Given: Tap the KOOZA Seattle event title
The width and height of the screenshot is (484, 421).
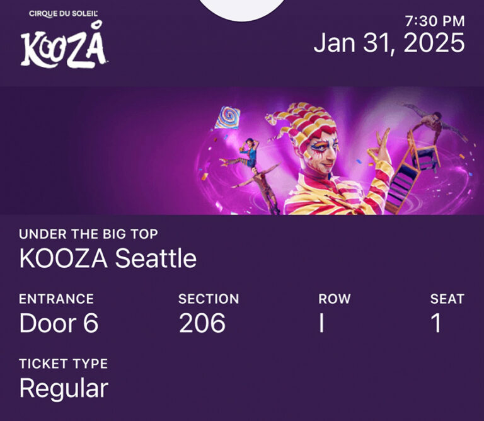Looking at the screenshot, I should [108, 258].
